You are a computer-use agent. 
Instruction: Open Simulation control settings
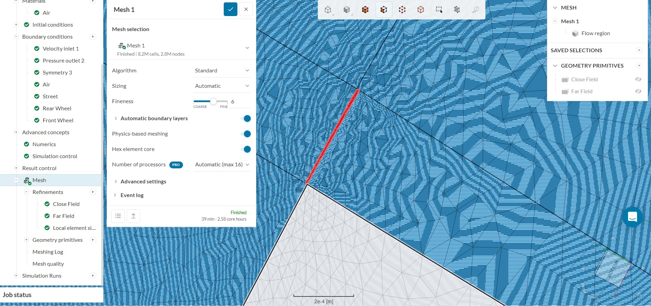55,156
